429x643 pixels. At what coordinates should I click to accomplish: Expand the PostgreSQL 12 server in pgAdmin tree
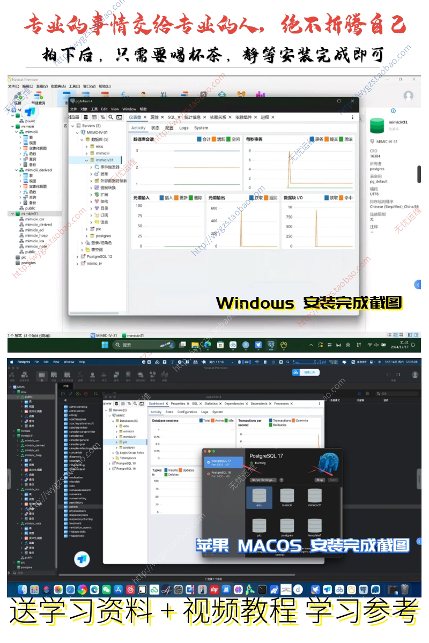pos(77,257)
